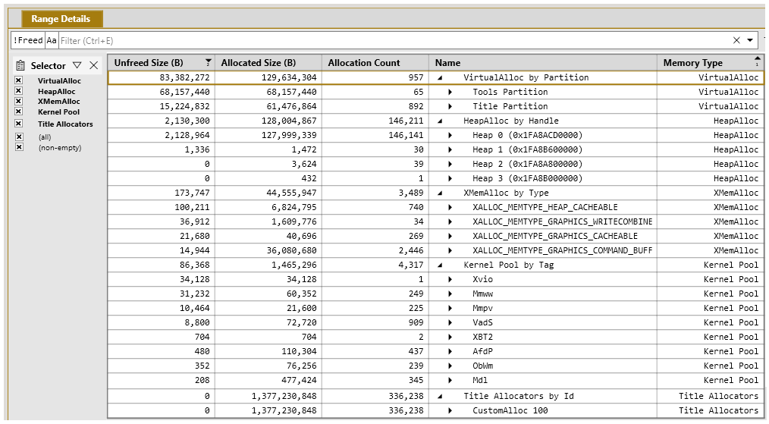Expand XALLOC_MEMTYPE_GRAPHICS_COMMAND_BUFF row
The width and height of the screenshot is (769, 424).
(450, 251)
